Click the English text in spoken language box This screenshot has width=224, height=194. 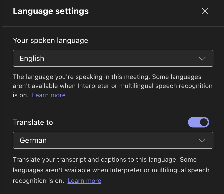click(32, 59)
